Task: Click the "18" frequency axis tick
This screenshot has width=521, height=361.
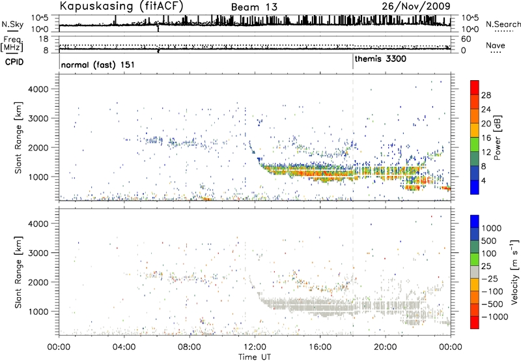Action: tap(44, 39)
